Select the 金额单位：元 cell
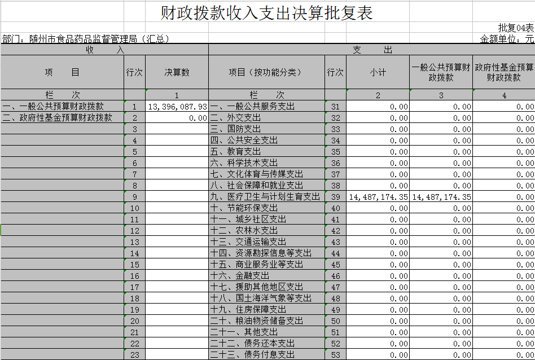Viewport: 535px width, 360px height. (506, 39)
